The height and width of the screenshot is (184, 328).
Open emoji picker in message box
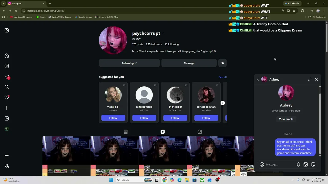coord(262,165)
